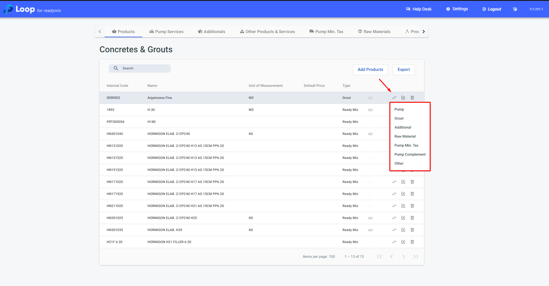Click into the Search field
Screen dimensions: 549x286
pyautogui.click(x=145, y=68)
